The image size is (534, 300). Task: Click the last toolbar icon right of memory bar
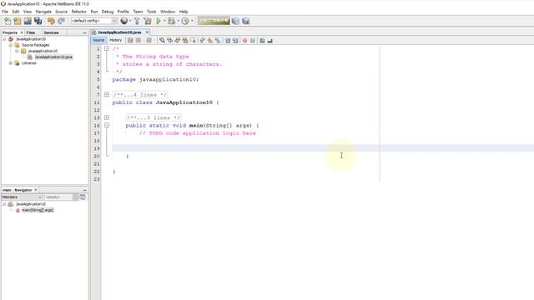click(245, 21)
